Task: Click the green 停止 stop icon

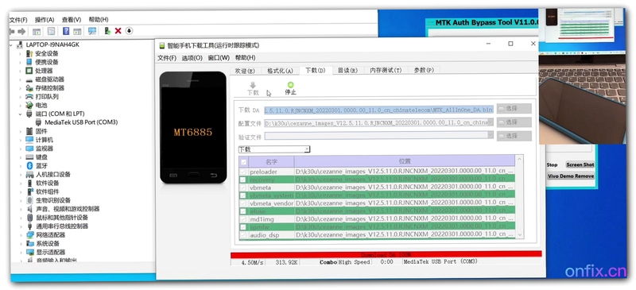Action: tap(290, 85)
